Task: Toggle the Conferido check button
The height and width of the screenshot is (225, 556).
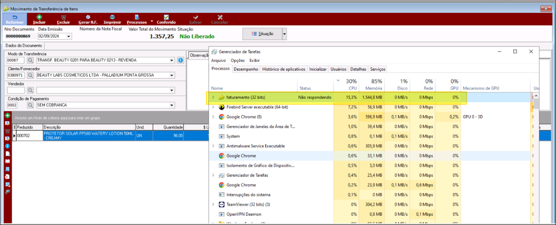Action: (x=166, y=19)
